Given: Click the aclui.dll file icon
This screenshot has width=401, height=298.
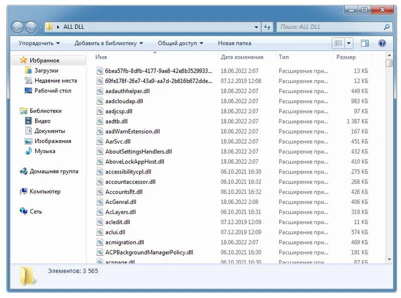Looking at the screenshot, I should [x=100, y=232].
